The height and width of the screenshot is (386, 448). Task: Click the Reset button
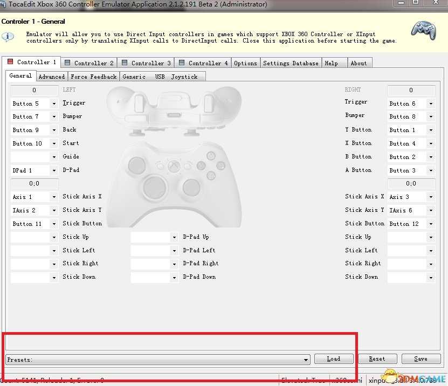tap(377, 359)
